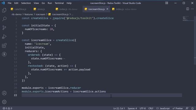Click 'ordered' reducer name on line 11
Image resolution: width=196 pixels, height=110 pixels.
pos(33,55)
